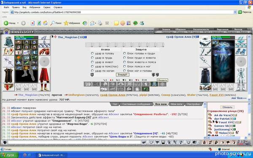Click the red gloves equipment slot
Viewport: 253px width, 158px height.
pos(44,51)
